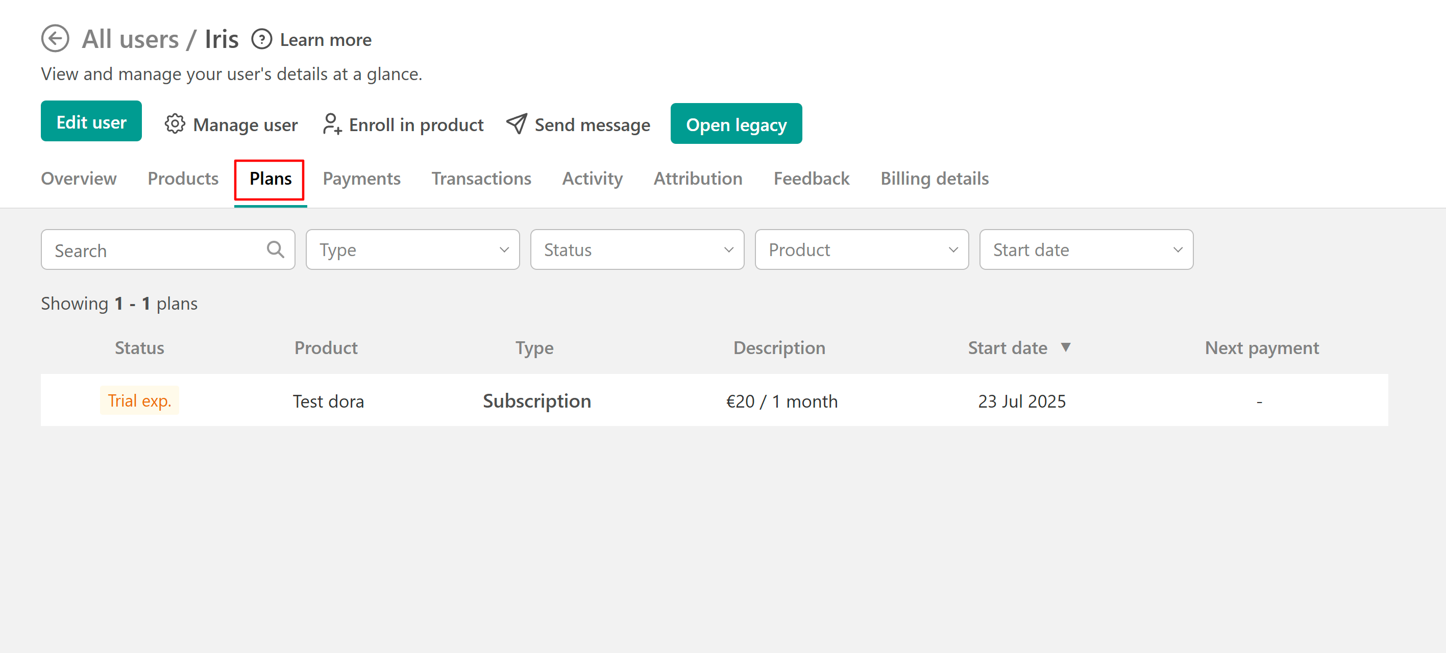This screenshot has height=653, width=1446.
Task: Click the Enroll in product person icon
Action: [x=332, y=124]
